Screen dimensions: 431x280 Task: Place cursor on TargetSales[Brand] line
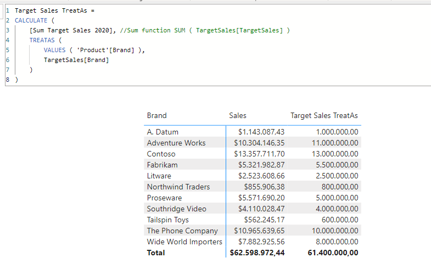(76, 60)
